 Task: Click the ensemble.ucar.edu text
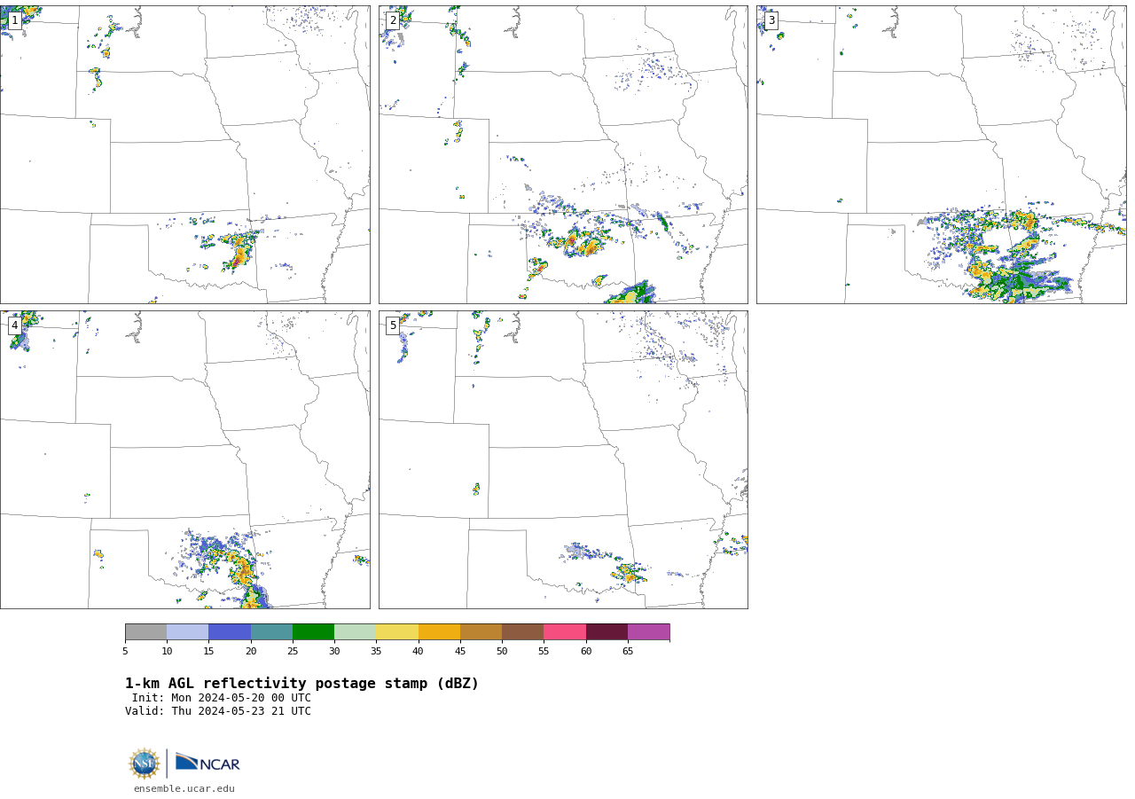pyautogui.click(x=184, y=788)
